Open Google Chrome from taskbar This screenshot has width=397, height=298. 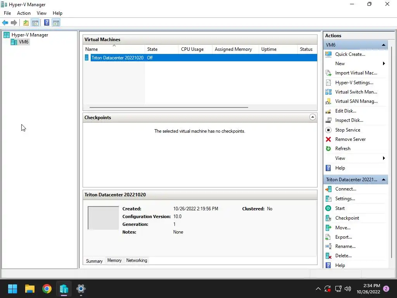point(47,289)
